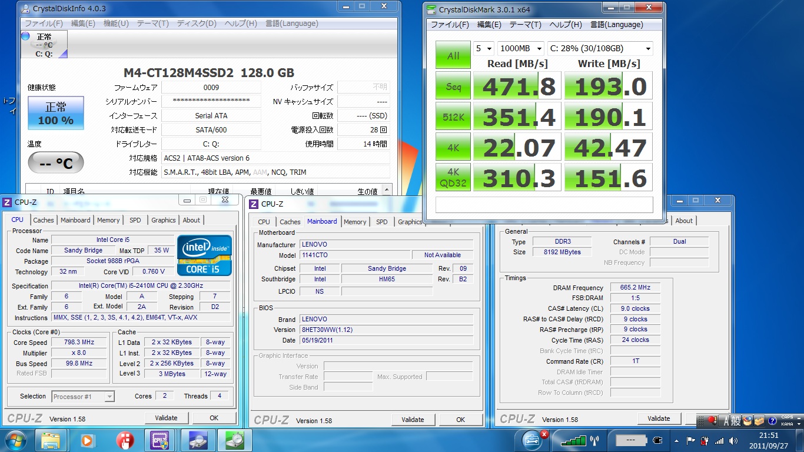804x452 pixels.
Task: Open the 編集(E) menu in CrystalDiskMark
Action: (489, 25)
